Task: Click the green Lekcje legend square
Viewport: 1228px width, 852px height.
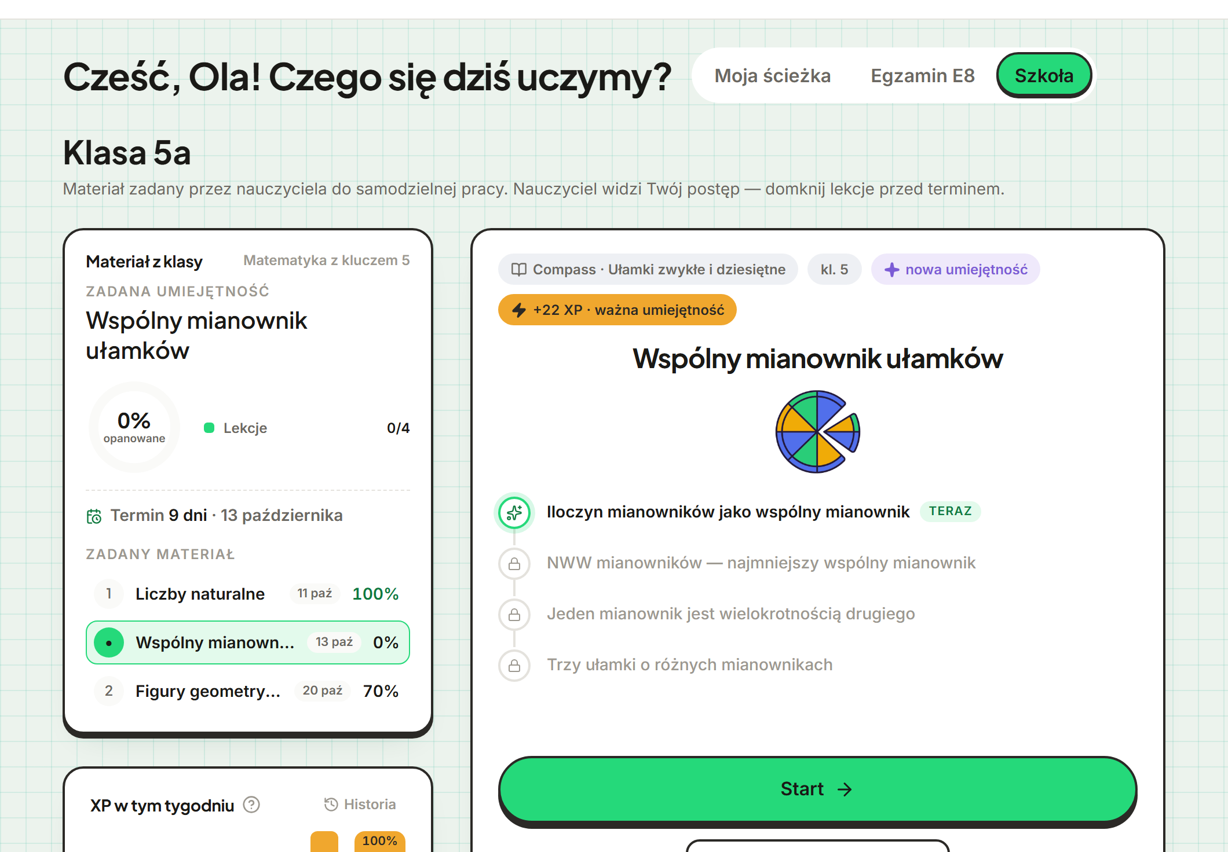Action: (209, 428)
